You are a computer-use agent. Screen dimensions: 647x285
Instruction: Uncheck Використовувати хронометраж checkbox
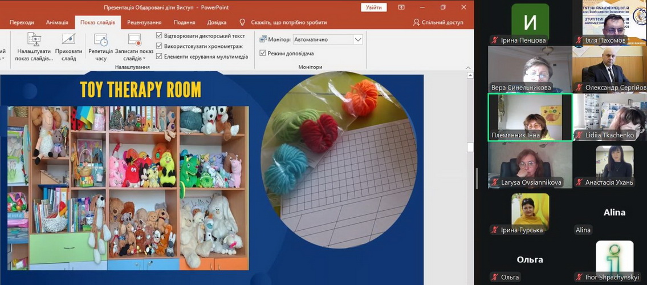(159, 46)
